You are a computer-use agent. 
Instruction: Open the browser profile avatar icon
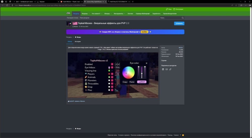2,2
